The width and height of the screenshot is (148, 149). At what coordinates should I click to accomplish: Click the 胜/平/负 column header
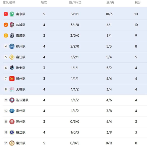75,2
